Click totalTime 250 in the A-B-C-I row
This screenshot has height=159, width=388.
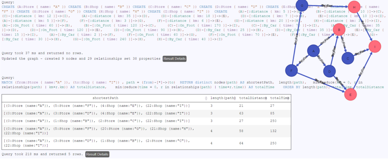coord(273,121)
